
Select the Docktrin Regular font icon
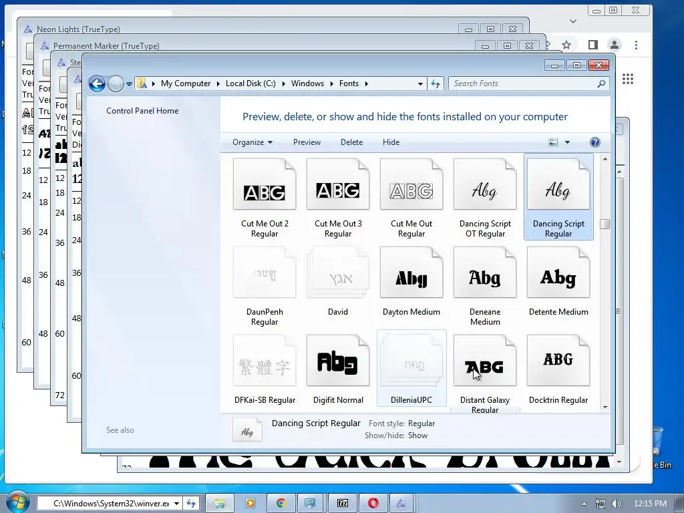[558, 361]
